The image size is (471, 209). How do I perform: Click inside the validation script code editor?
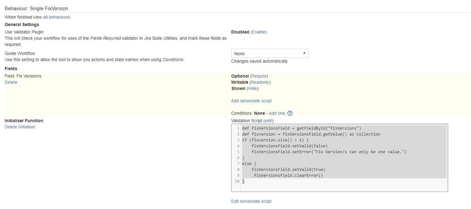339,158
